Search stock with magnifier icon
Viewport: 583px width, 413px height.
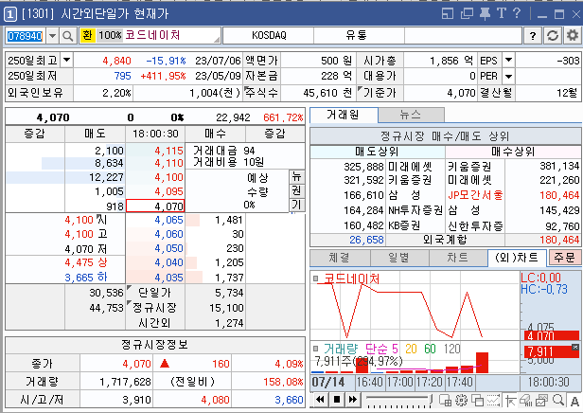tap(68, 36)
